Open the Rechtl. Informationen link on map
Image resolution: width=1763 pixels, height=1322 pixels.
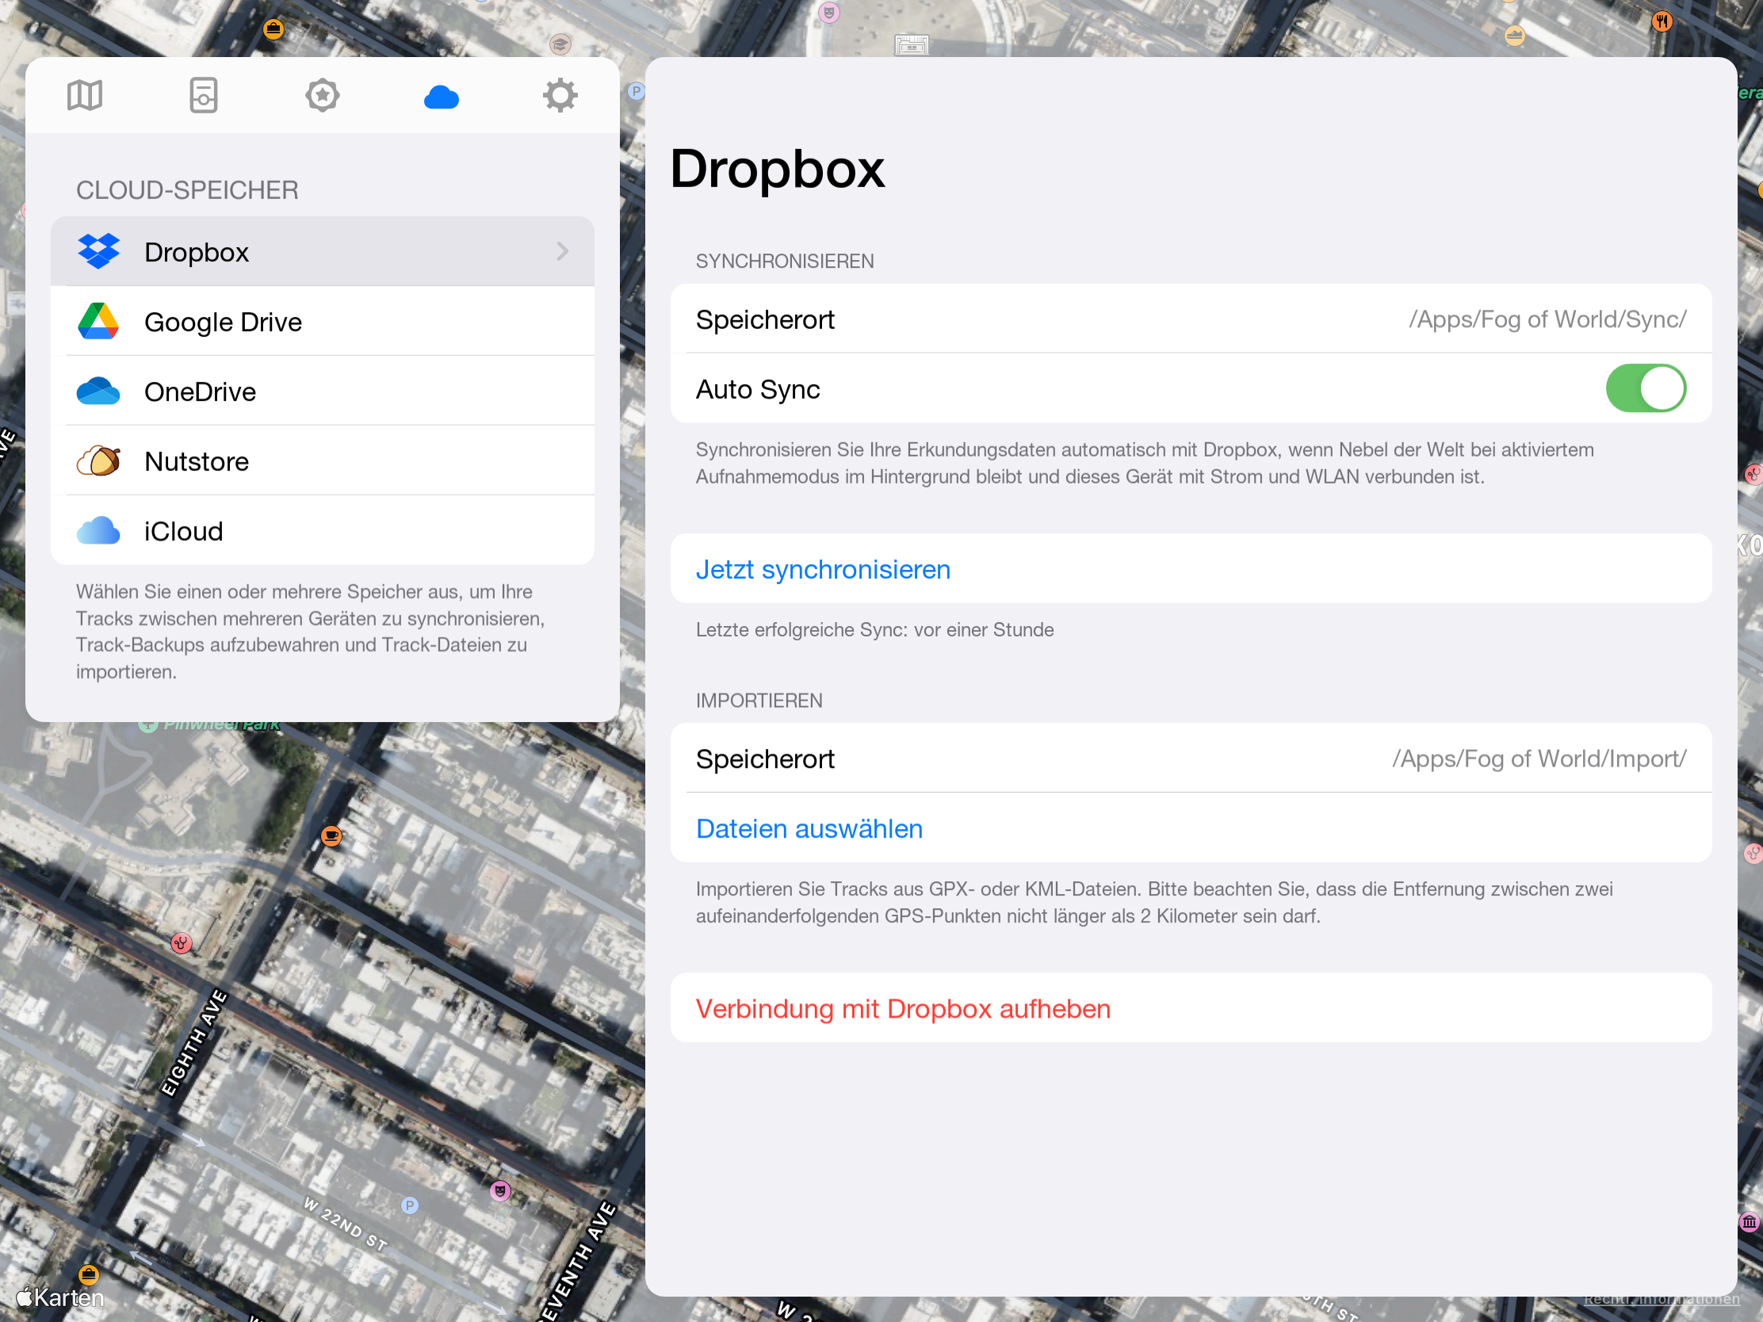(1661, 1300)
